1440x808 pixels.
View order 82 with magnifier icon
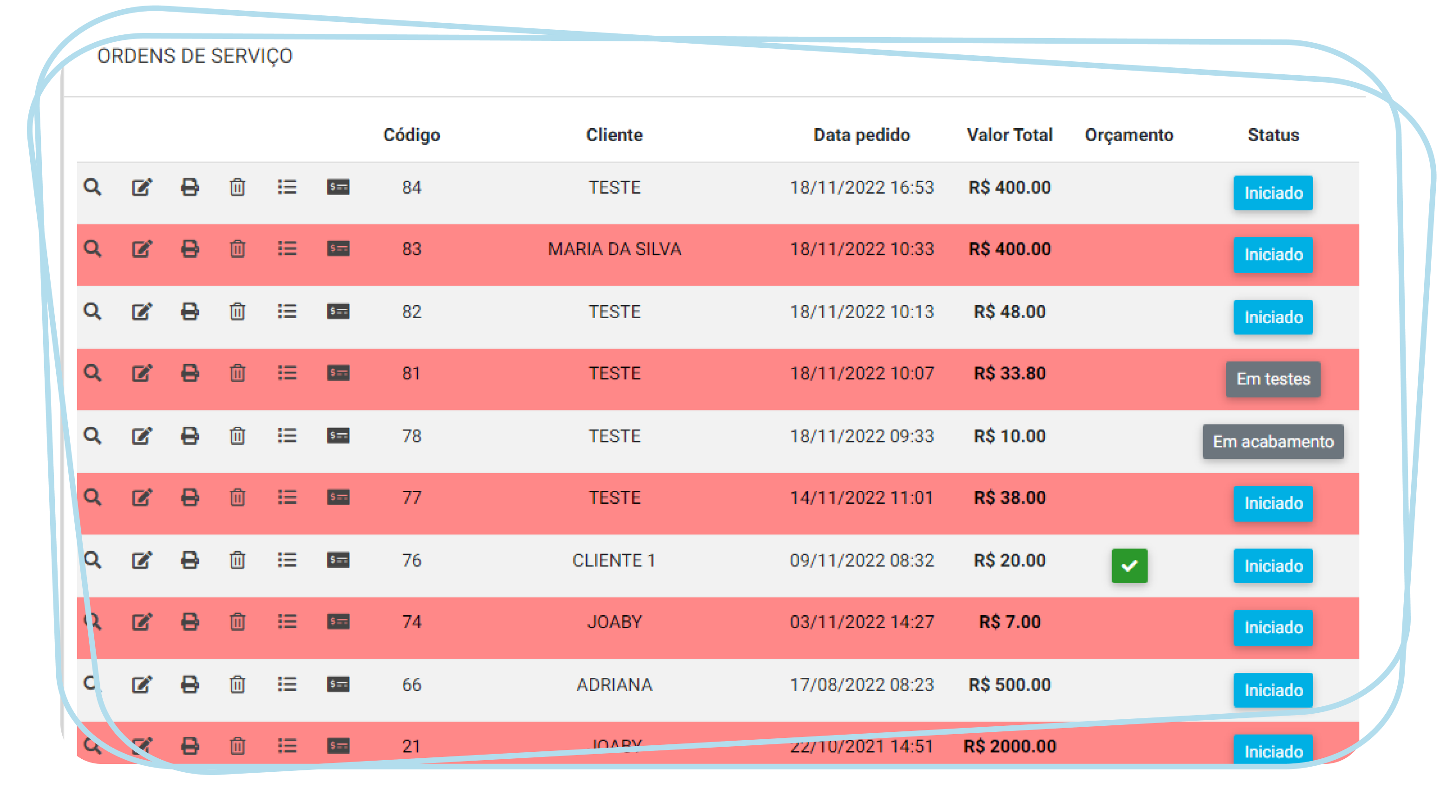click(93, 311)
